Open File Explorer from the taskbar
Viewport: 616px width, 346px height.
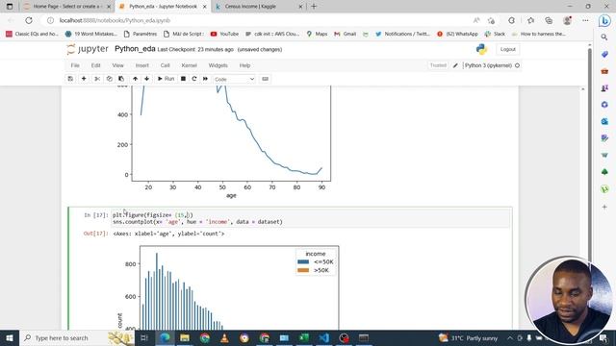(x=185, y=337)
